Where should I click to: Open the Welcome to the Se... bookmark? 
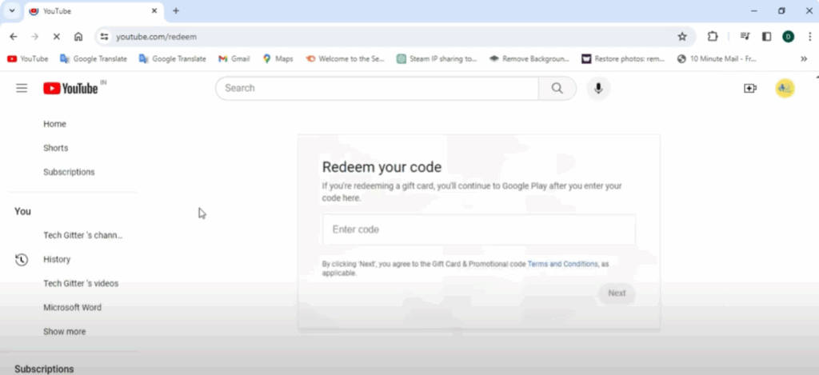346,59
